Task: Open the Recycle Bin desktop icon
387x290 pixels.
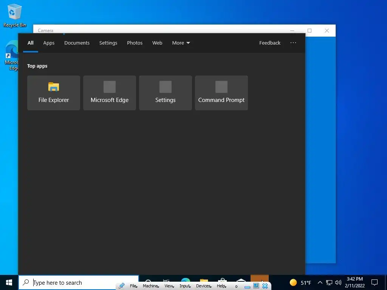Action: click(x=15, y=15)
